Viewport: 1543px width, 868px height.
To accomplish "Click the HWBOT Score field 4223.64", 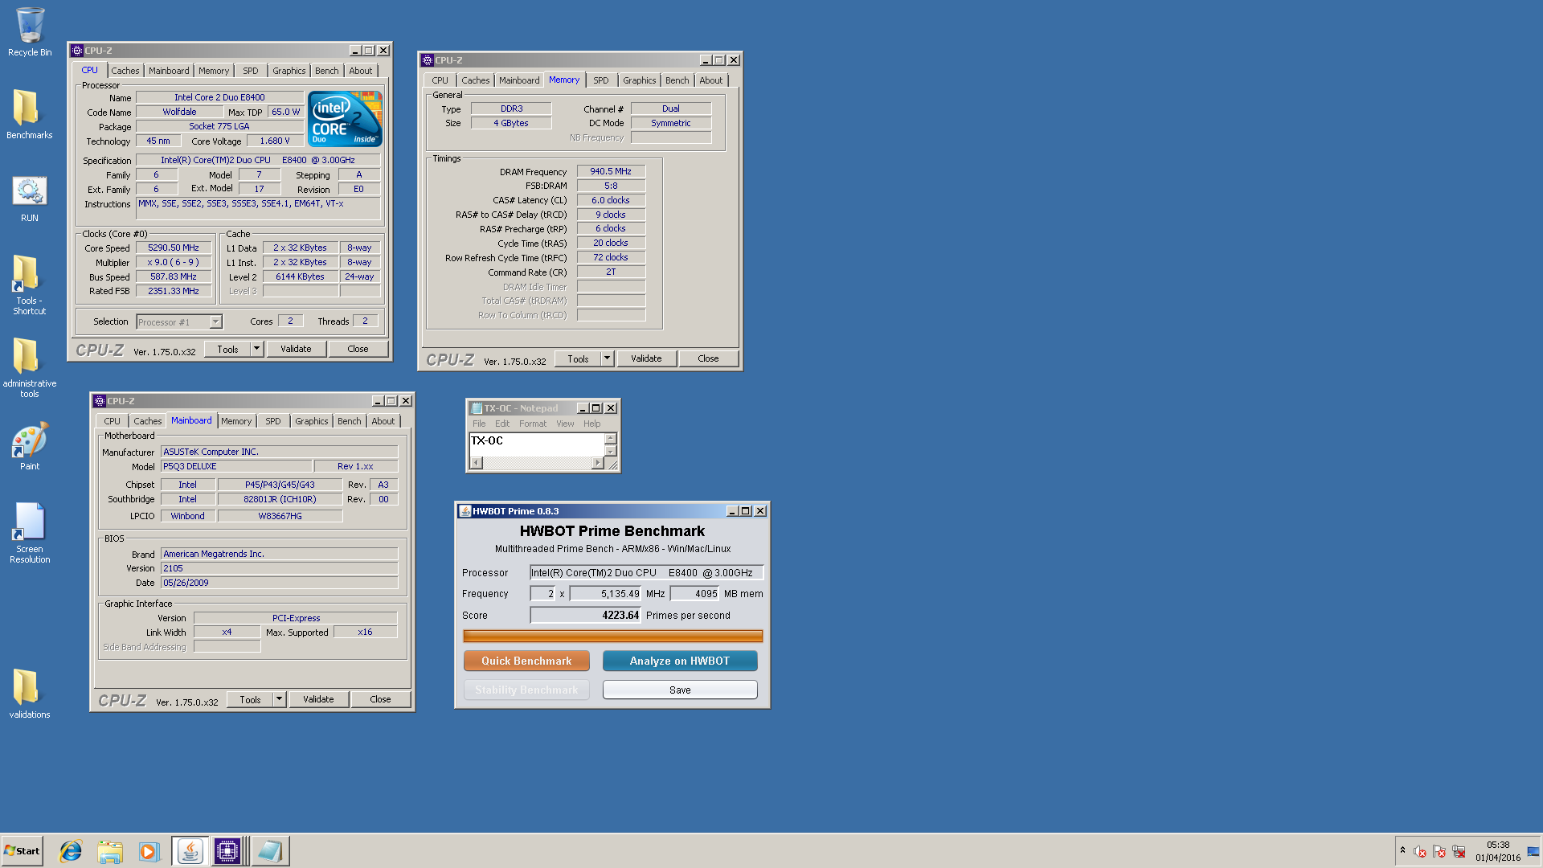I will (585, 615).
